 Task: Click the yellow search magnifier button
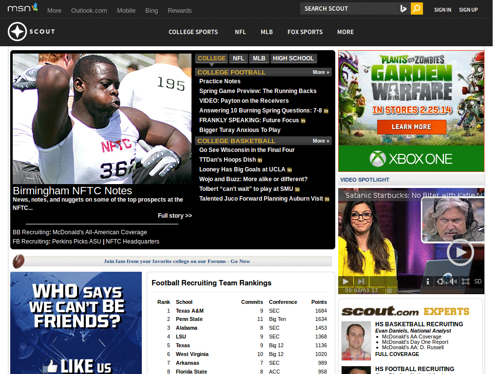tap(417, 9)
